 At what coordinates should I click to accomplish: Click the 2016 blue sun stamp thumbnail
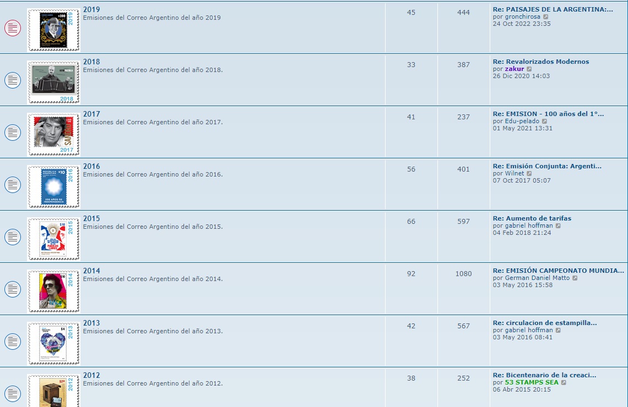pyautogui.click(x=53, y=185)
